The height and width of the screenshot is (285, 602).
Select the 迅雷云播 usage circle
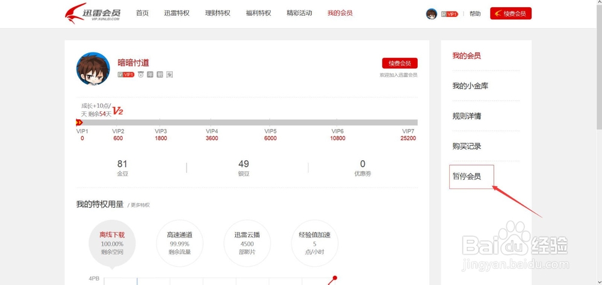(247, 243)
